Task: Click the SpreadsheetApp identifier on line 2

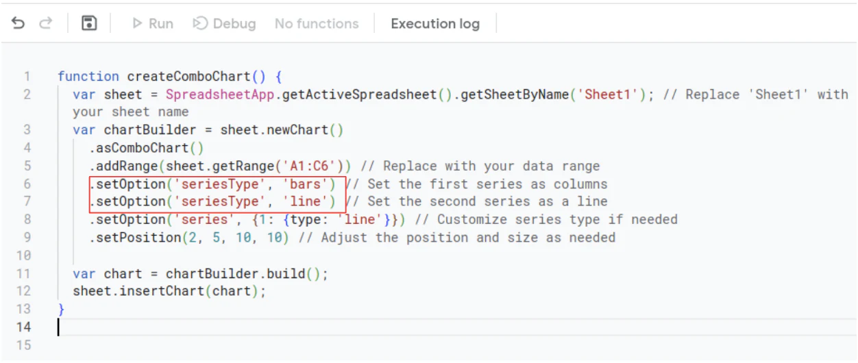Action: pos(220,94)
